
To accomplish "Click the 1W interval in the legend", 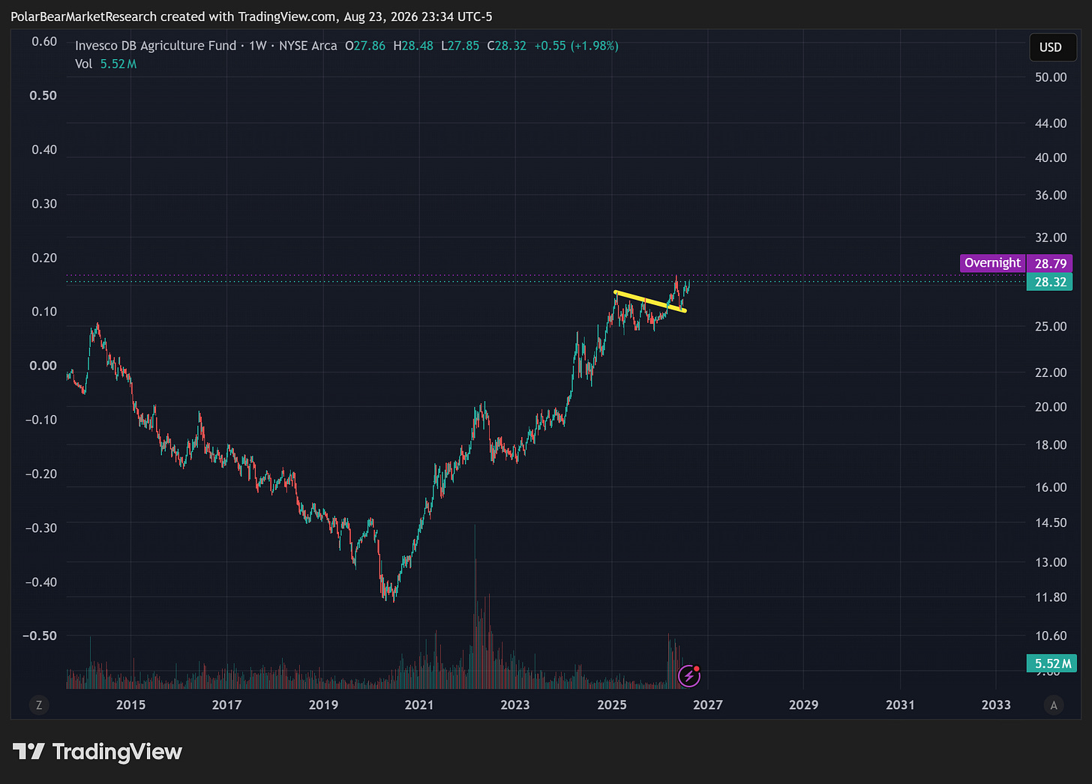I will (x=258, y=46).
